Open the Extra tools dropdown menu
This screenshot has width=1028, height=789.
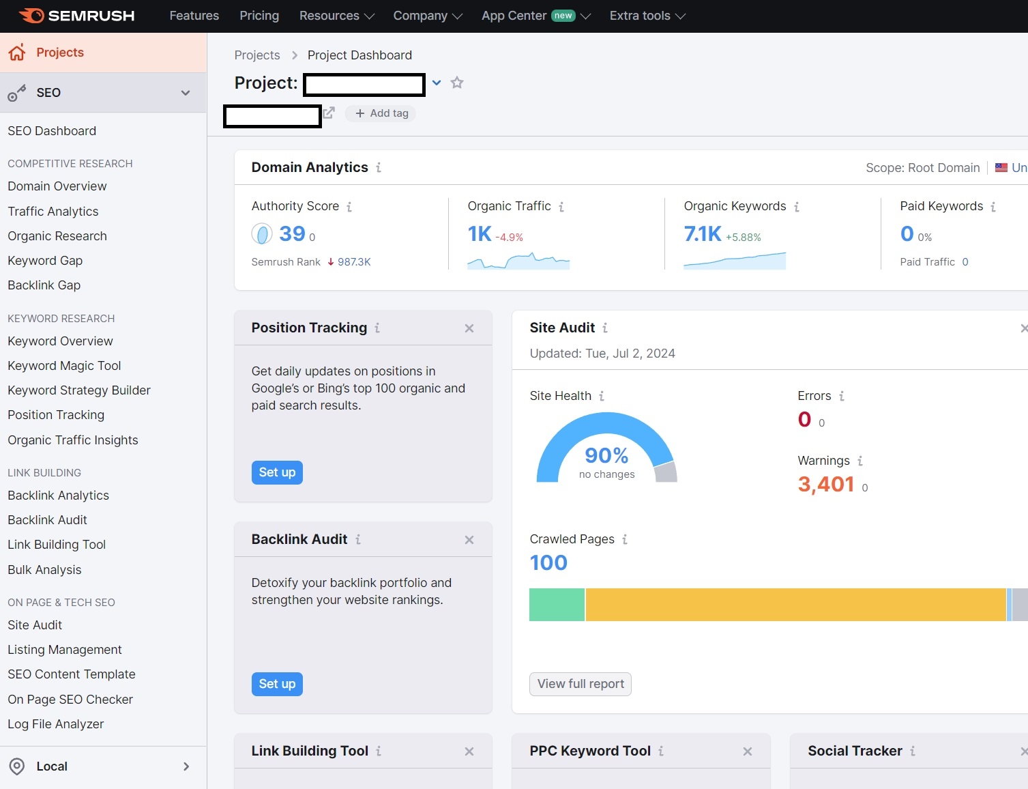[647, 16]
